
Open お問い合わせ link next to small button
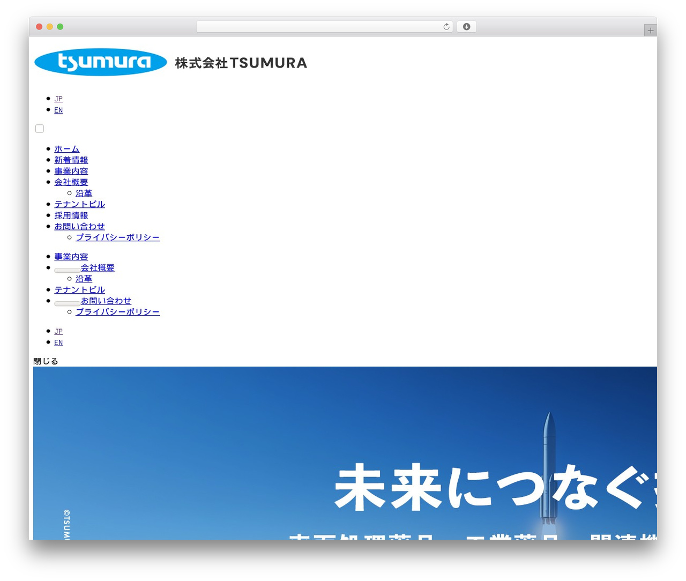point(106,301)
